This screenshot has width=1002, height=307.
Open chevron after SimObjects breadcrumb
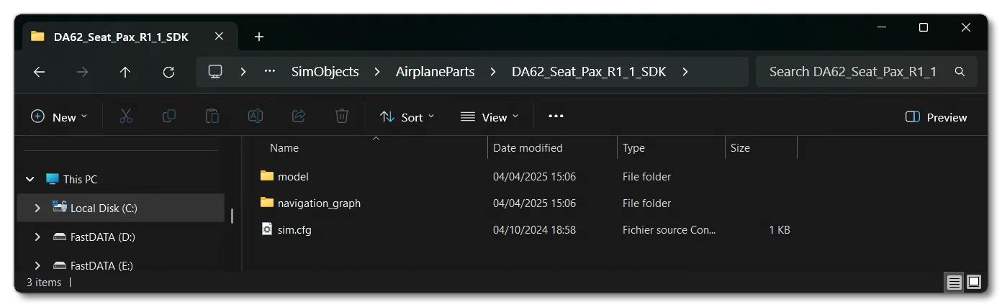pyautogui.click(x=377, y=72)
